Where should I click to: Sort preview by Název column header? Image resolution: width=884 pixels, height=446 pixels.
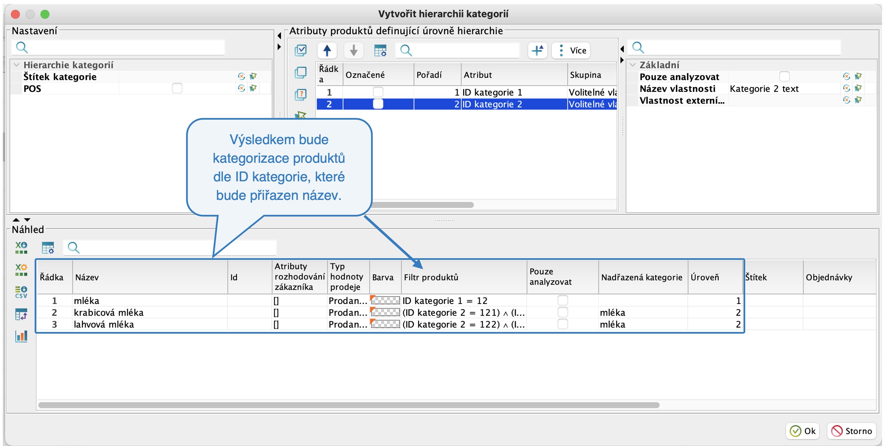coord(150,277)
